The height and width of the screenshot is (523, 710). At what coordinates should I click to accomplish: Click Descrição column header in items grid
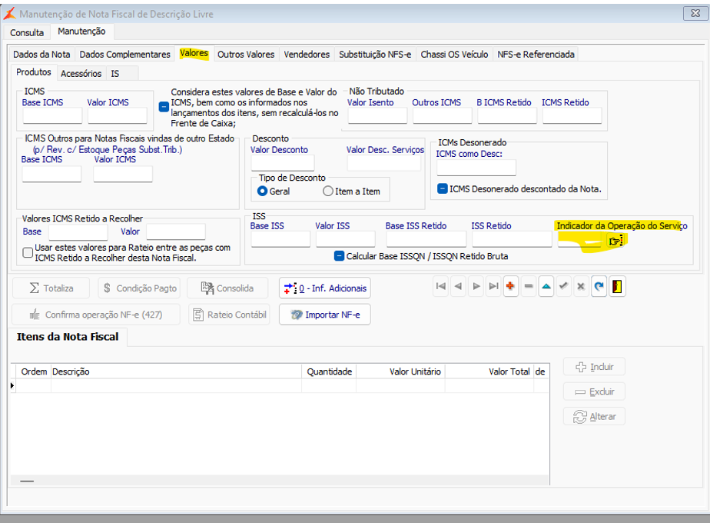click(176, 371)
